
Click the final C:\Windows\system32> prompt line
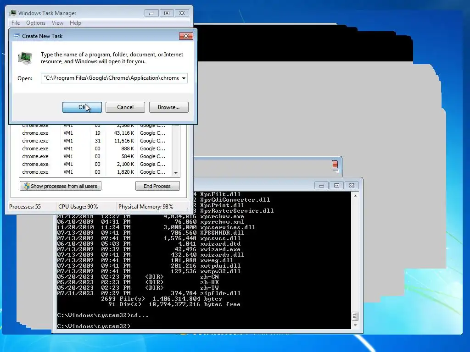point(94,326)
